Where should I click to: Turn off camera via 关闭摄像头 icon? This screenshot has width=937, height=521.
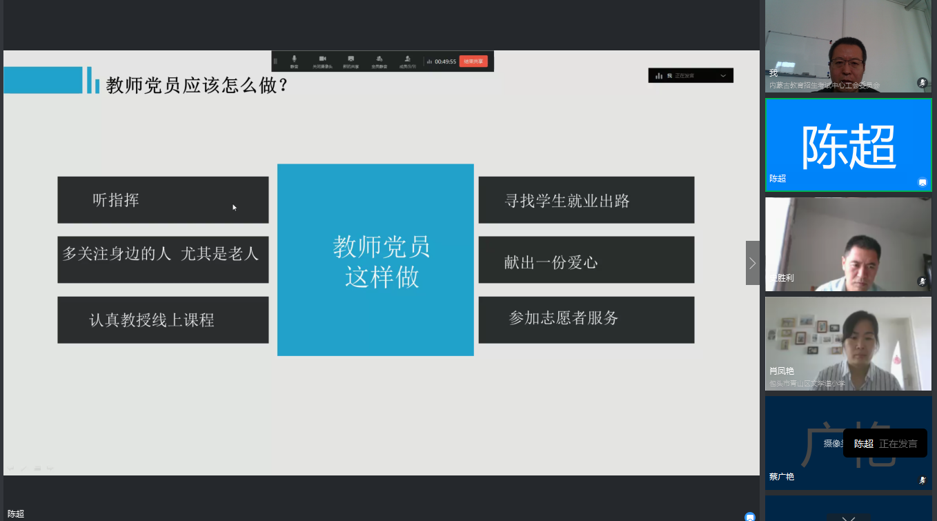pos(322,61)
